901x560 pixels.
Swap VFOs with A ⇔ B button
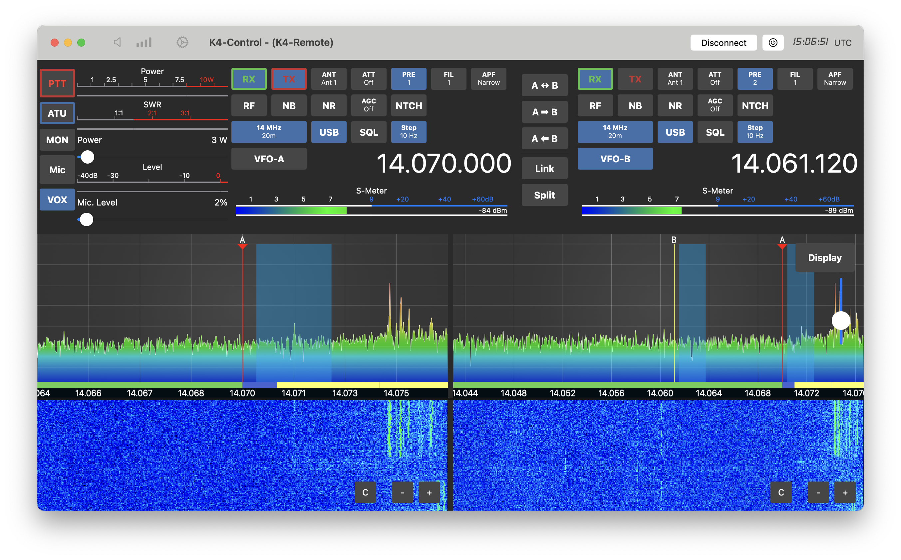544,85
